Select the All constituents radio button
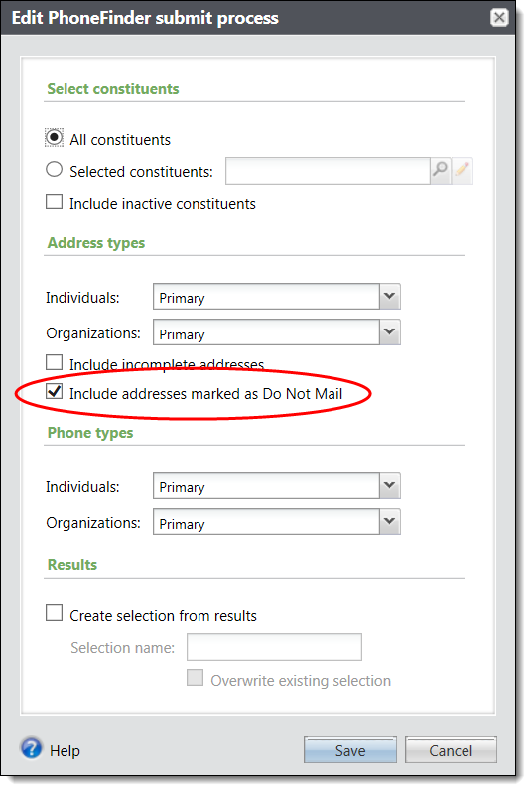The image size is (531, 791). (x=54, y=138)
